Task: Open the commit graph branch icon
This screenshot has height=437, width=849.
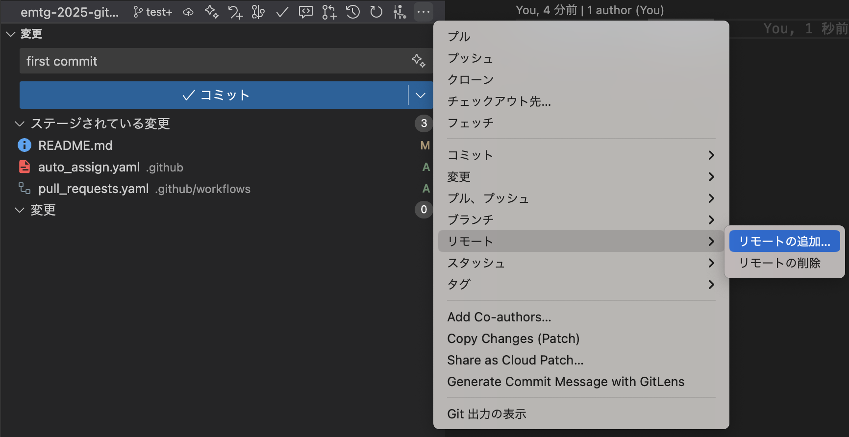Action: pyautogui.click(x=258, y=12)
